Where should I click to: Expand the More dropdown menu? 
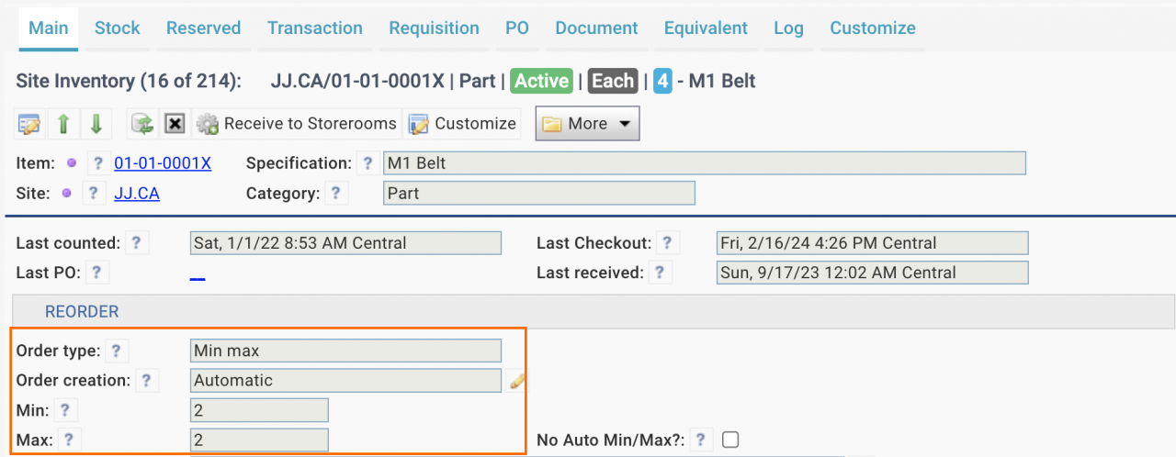pos(587,124)
